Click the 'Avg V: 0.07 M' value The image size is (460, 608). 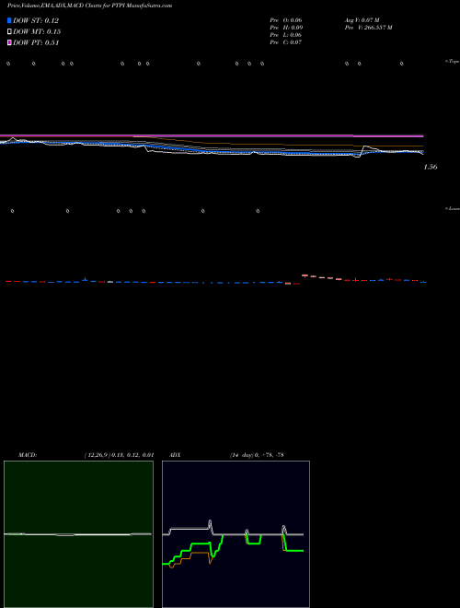coord(363,20)
